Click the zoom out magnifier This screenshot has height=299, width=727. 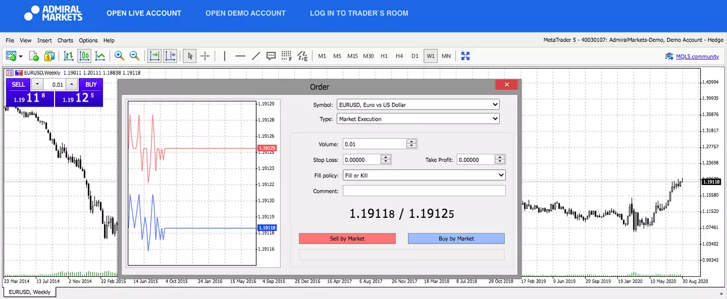[135, 56]
